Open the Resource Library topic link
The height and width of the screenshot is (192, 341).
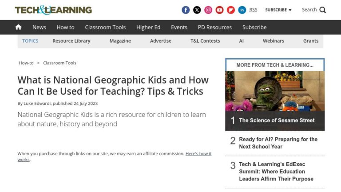pos(71,41)
